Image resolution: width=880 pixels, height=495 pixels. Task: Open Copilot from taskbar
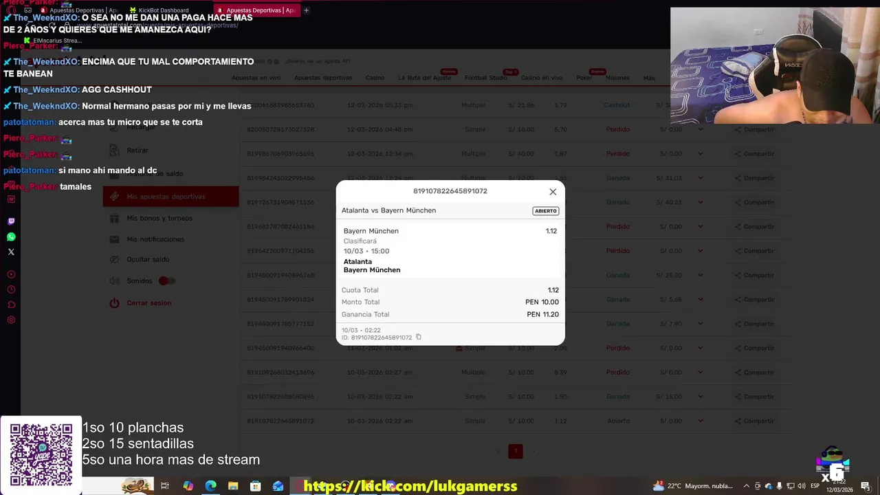coord(188,486)
